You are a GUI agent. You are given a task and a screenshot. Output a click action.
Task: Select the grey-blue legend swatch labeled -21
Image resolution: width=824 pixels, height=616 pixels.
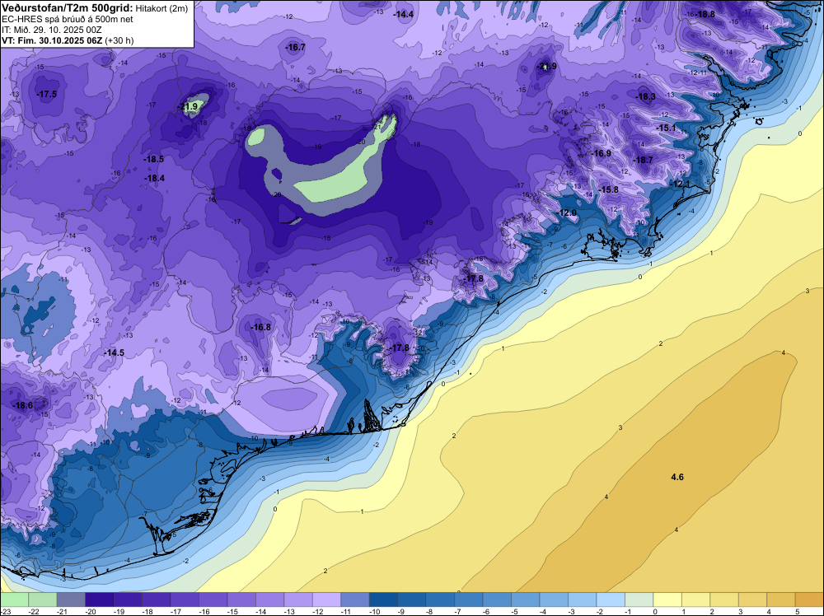(71, 600)
